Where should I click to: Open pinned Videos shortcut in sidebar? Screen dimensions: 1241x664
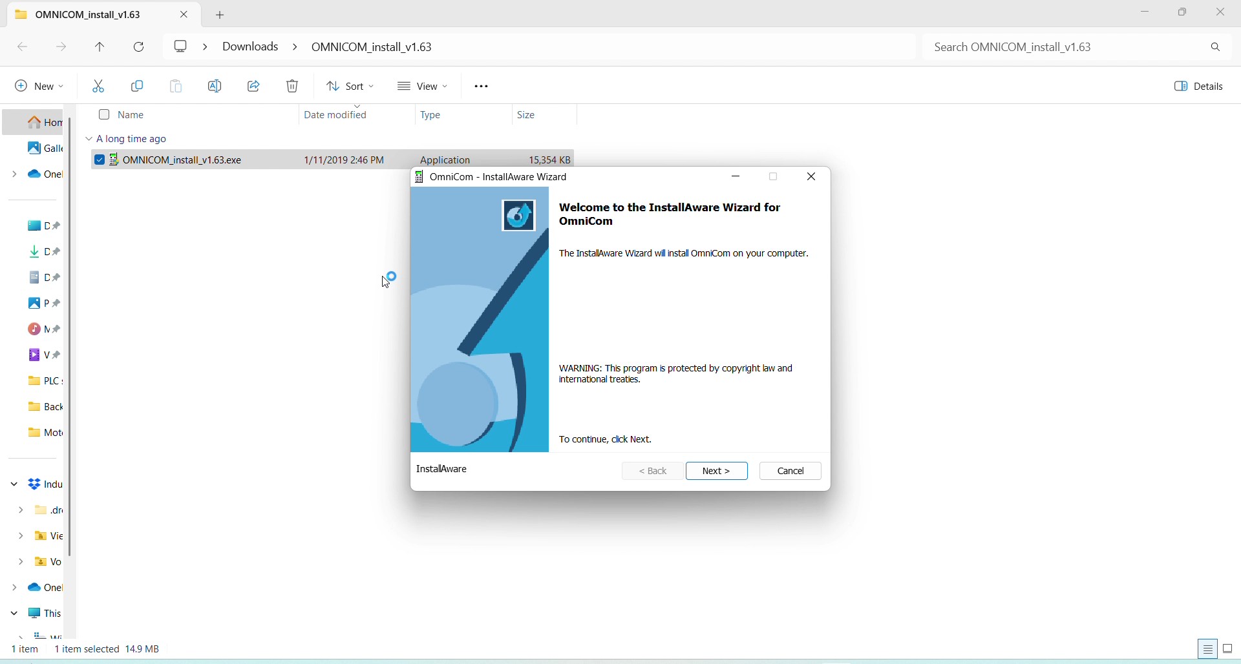click(44, 355)
